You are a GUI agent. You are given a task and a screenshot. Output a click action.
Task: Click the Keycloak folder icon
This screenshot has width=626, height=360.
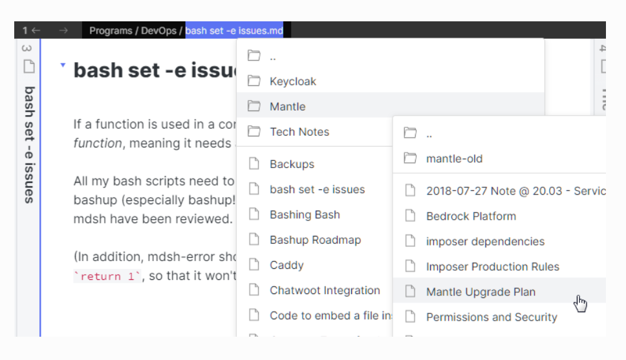(x=254, y=81)
